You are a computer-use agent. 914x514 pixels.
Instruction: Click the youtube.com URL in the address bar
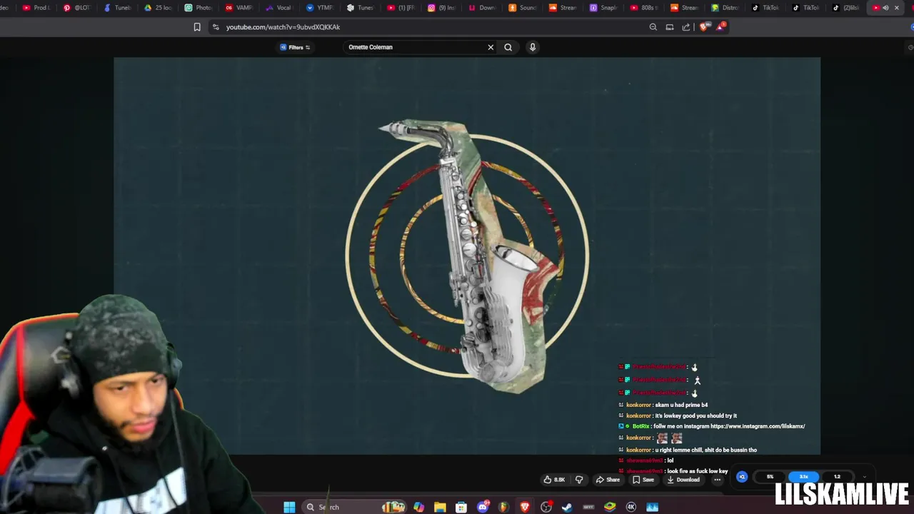[283, 27]
